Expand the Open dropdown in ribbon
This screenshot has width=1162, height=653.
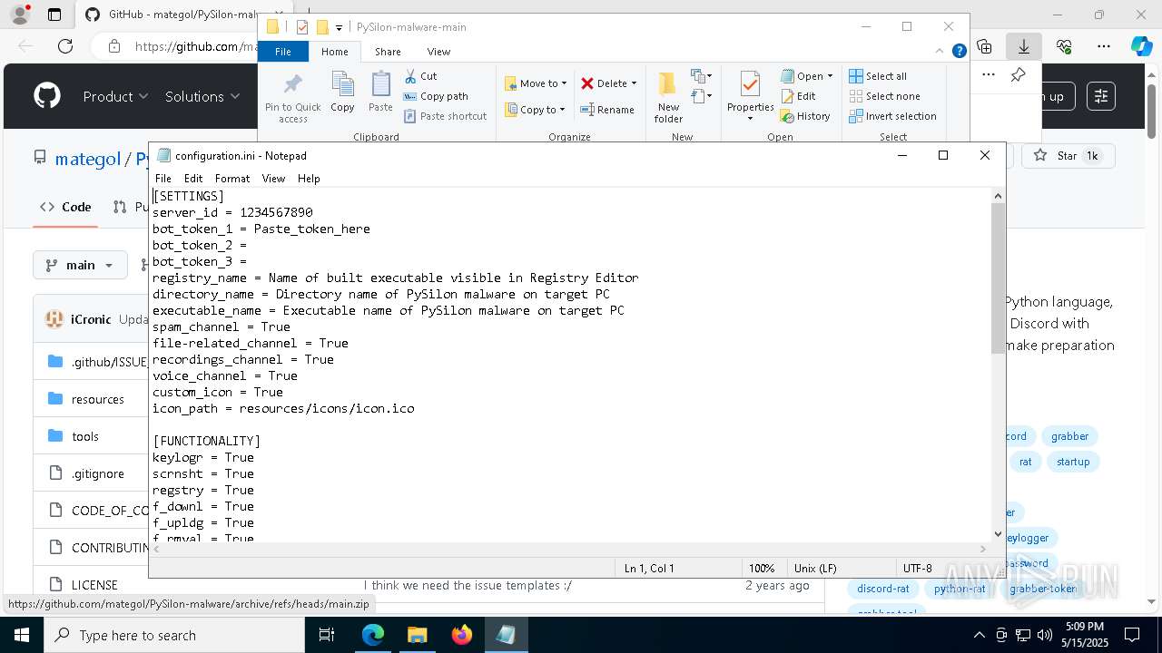click(x=830, y=76)
